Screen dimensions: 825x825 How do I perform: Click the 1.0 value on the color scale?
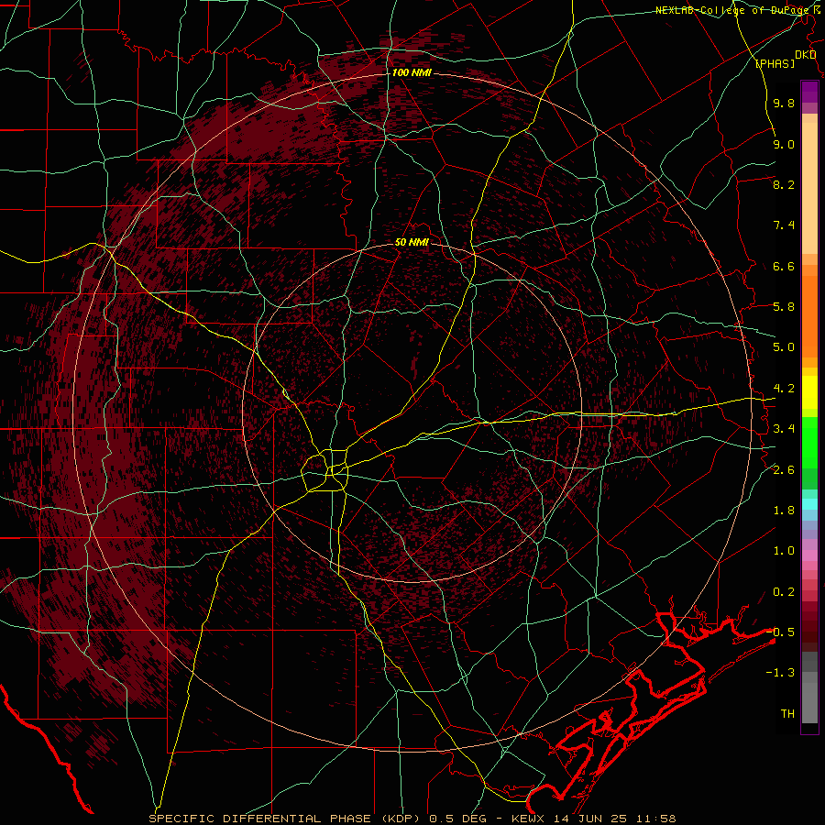pos(784,551)
